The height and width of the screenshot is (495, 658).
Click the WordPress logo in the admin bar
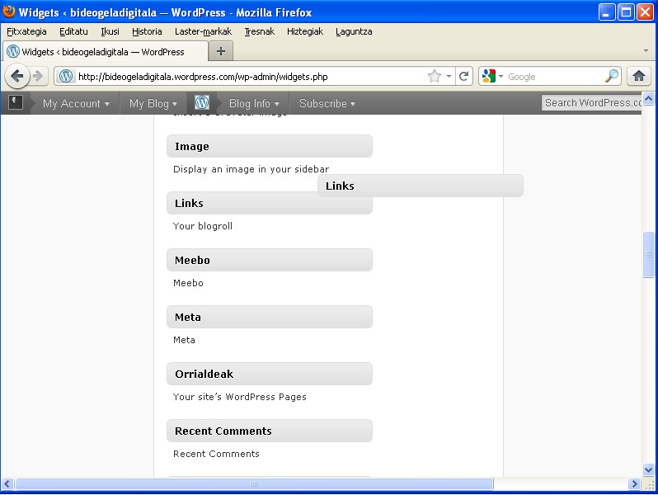pyautogui.click(x=202, y=102)
